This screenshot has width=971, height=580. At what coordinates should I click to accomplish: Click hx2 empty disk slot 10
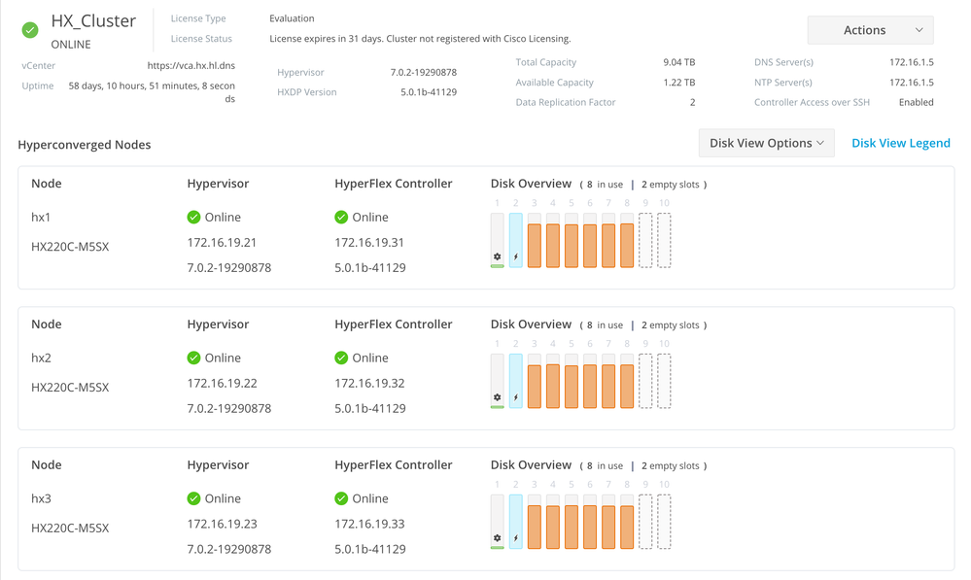(665, 381)
